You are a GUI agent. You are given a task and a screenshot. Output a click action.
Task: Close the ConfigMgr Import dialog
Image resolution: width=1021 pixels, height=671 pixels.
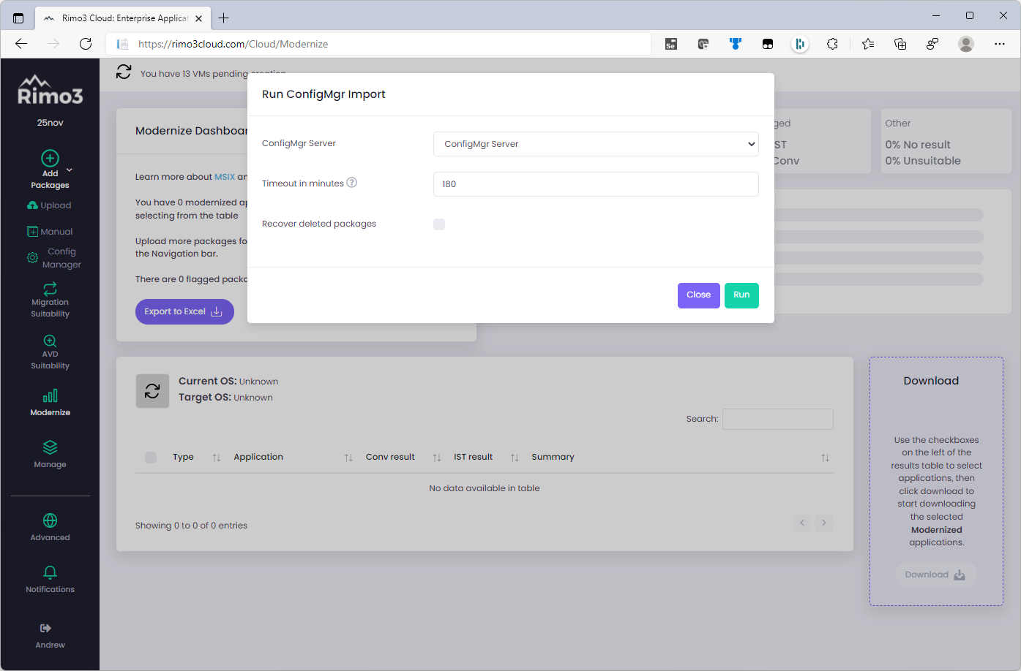698,295
